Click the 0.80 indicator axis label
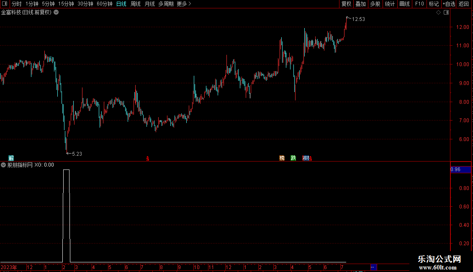Viewport: 473px width, 272px height. pyautogui.click(x=464, y=188)
